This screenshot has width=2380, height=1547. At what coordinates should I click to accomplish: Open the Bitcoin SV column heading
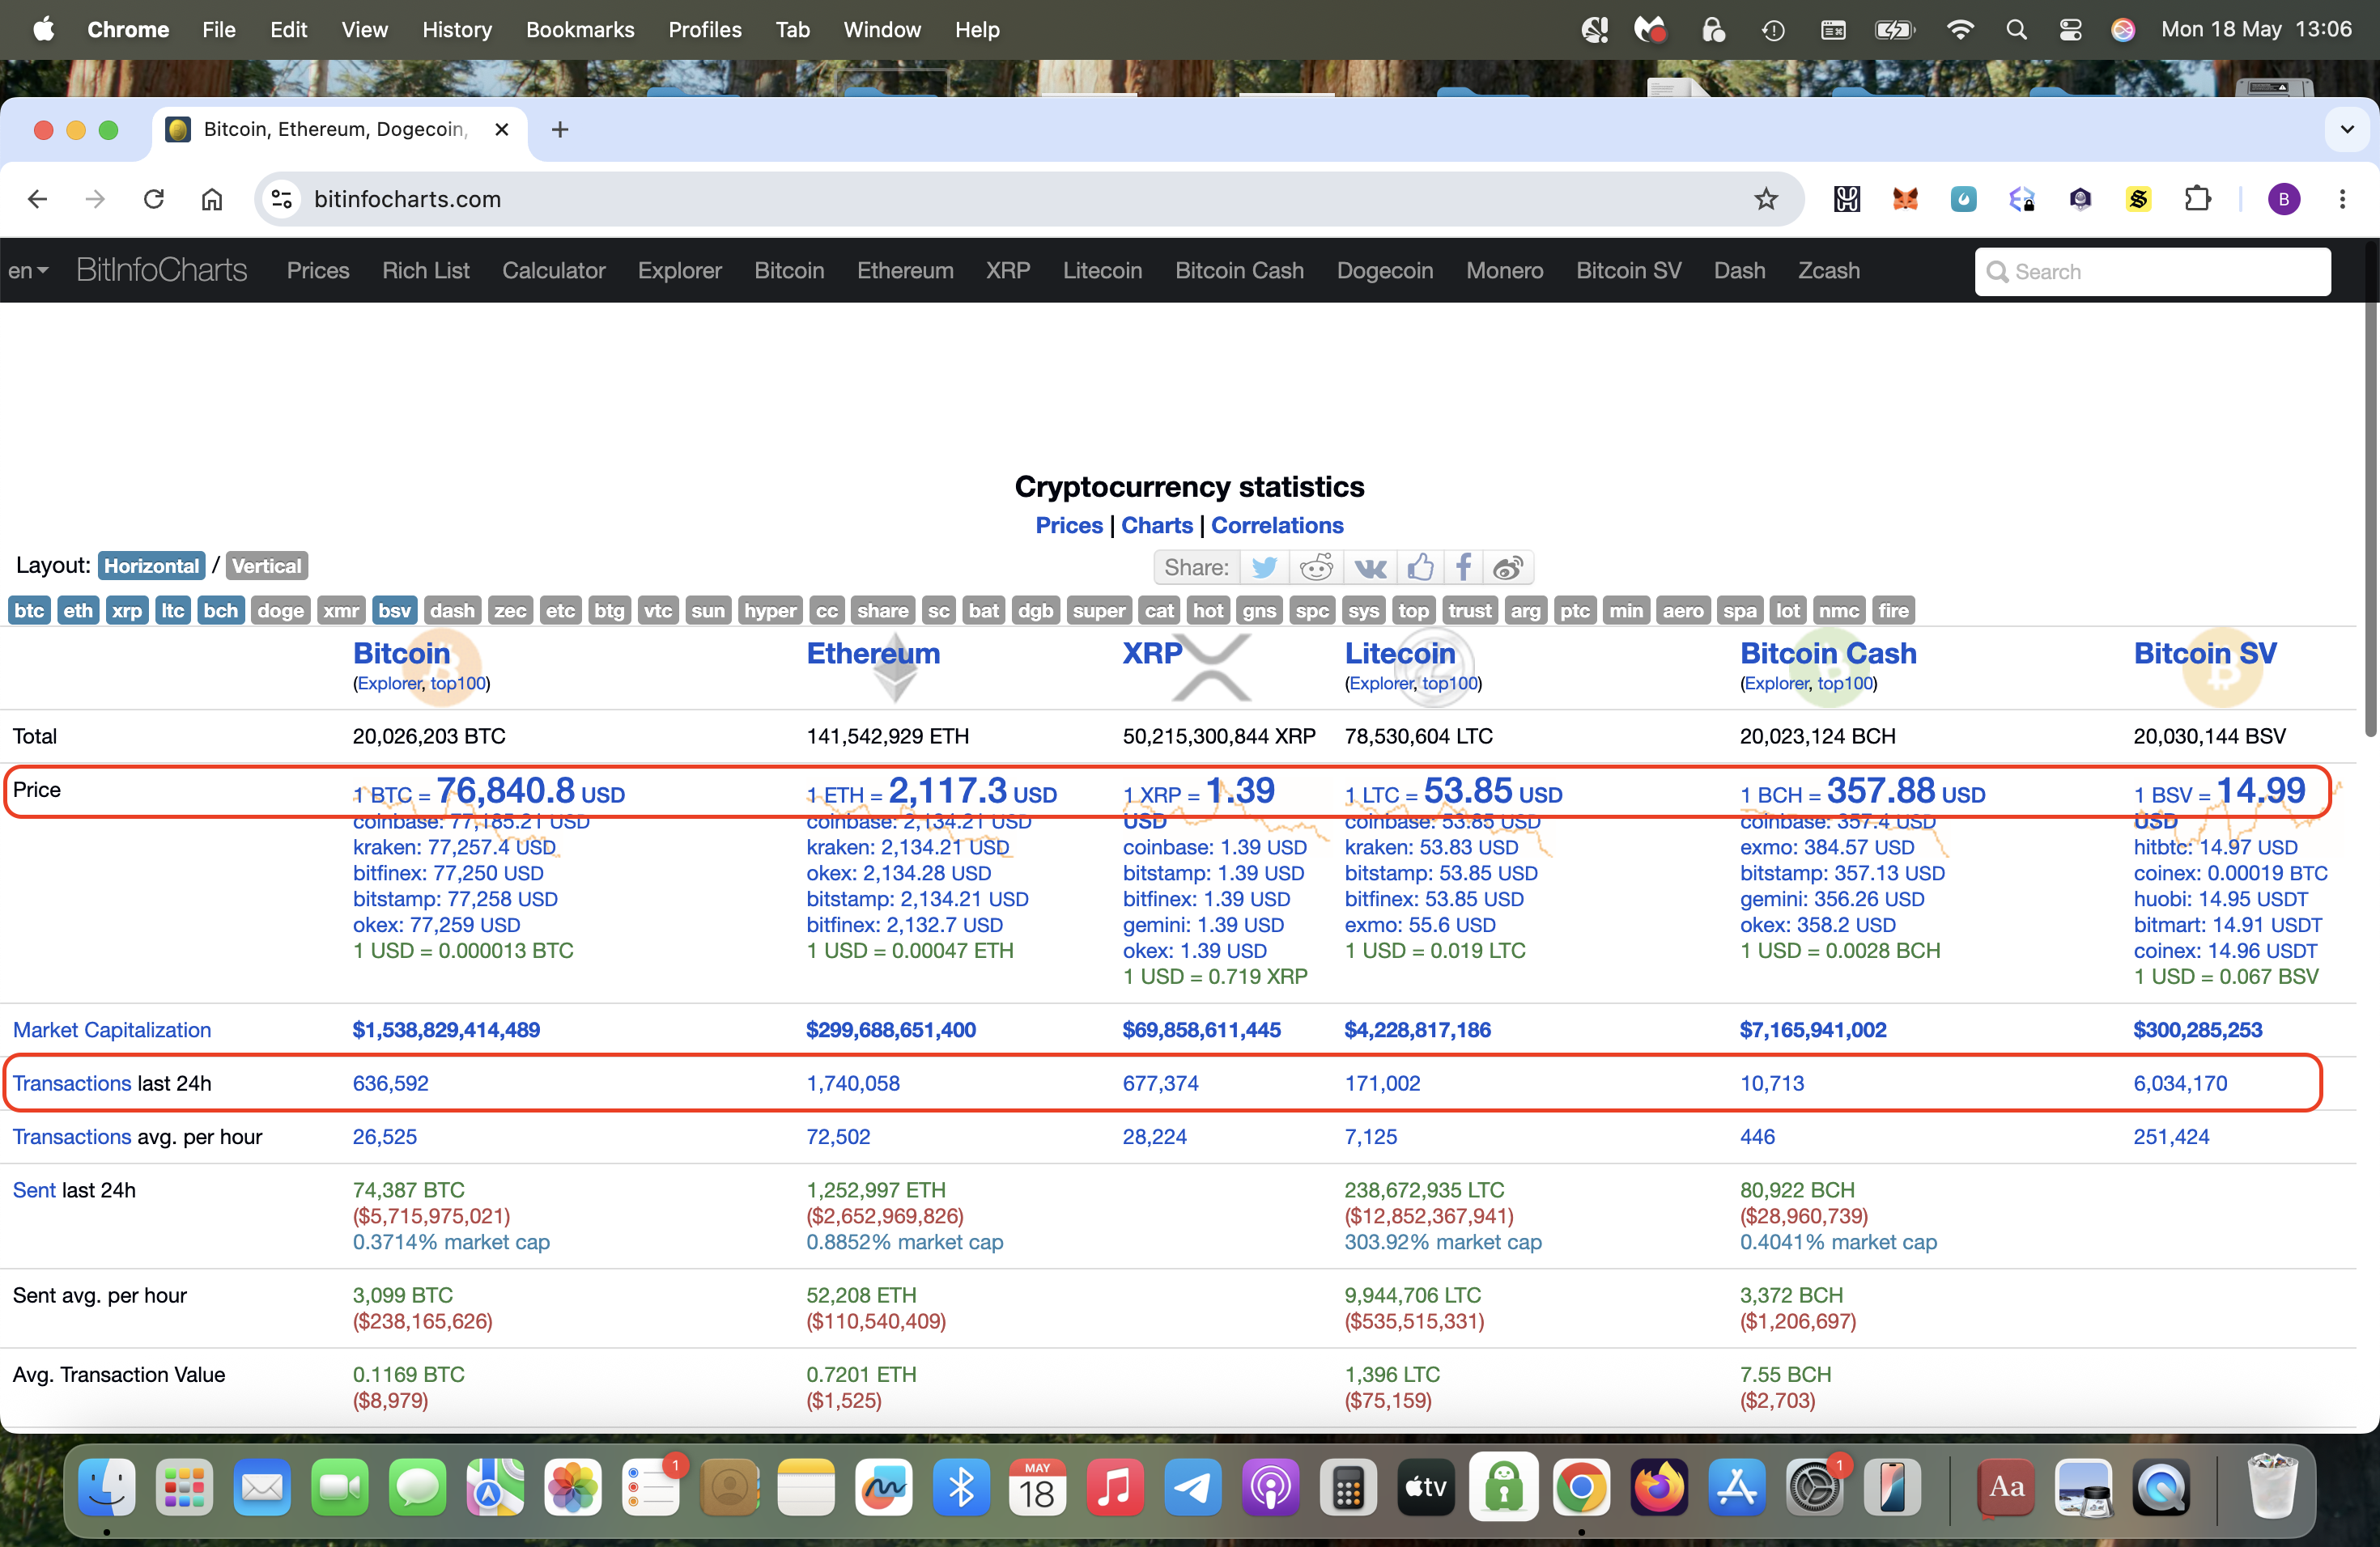pos(2205,654)
